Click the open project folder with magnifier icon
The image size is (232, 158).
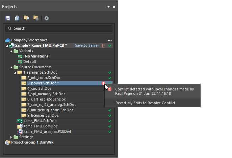[x=26, y=18]
